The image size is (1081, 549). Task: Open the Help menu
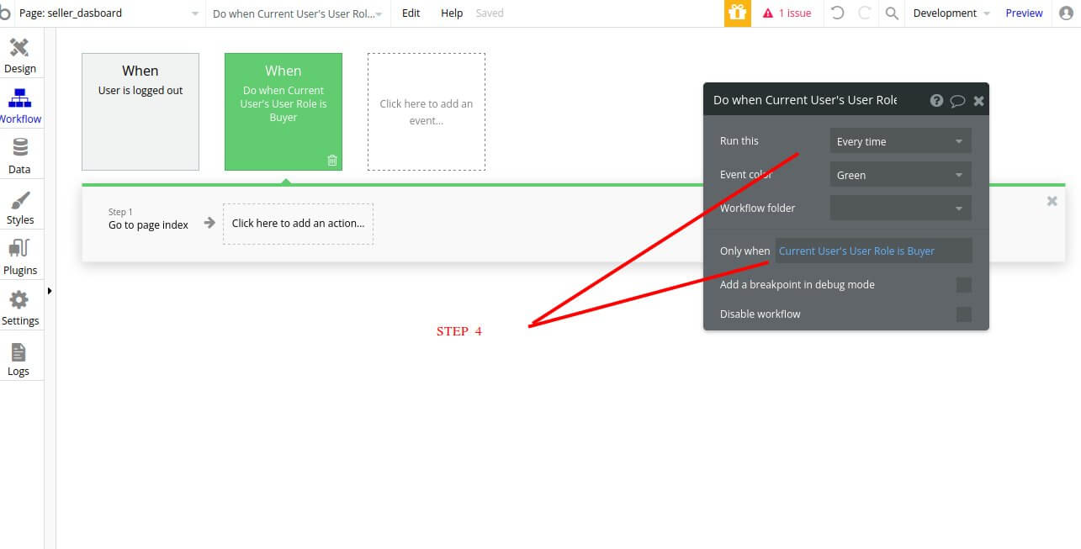[x=452, y=13]
